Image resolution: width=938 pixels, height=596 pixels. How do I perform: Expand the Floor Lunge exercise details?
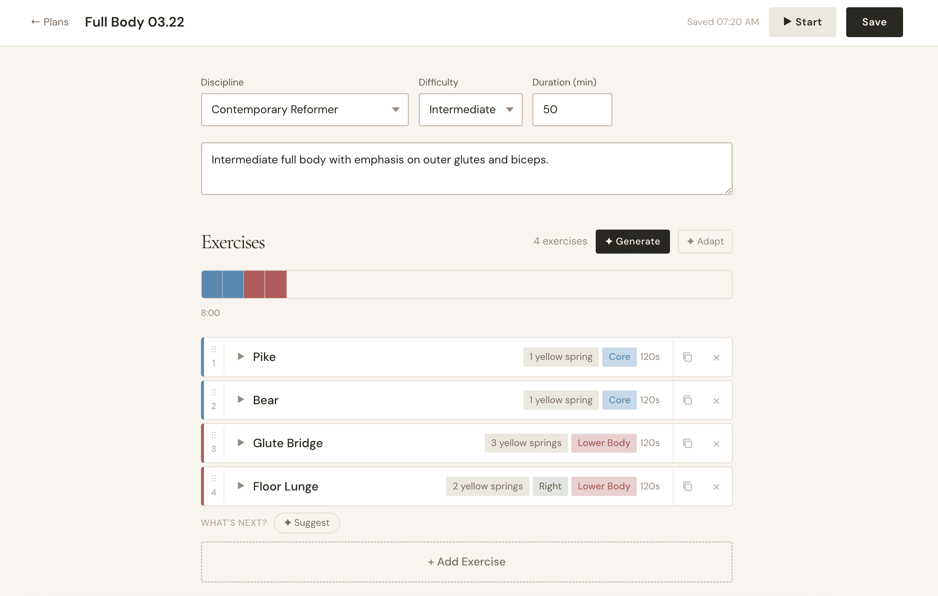point(241,485)
